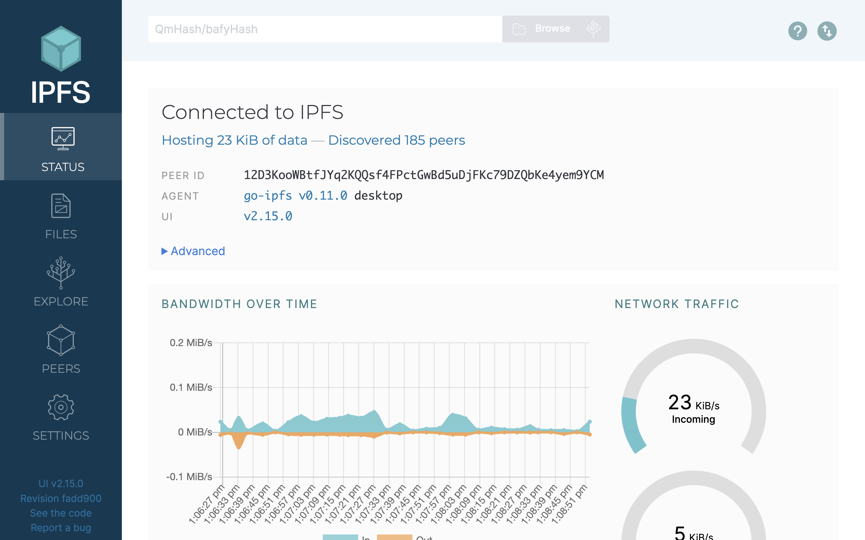865x540 pixels.
Task: Click the explore tree icon beside Browse
Action: tap(593, 29)
